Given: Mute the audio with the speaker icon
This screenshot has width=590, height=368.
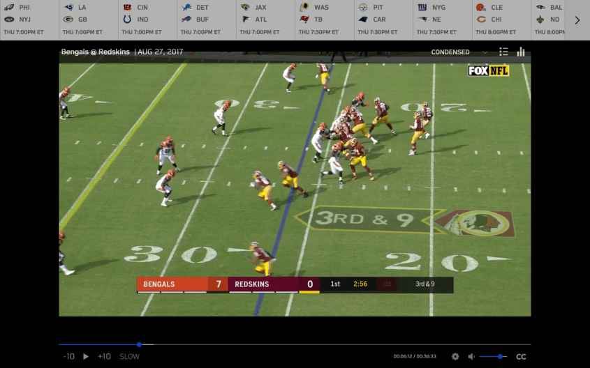Looking at the screenshot, I should click(x=471, y=356).
